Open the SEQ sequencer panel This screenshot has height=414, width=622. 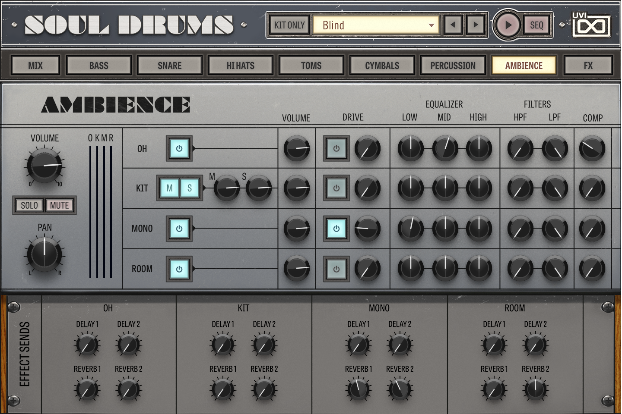point(536,25)
